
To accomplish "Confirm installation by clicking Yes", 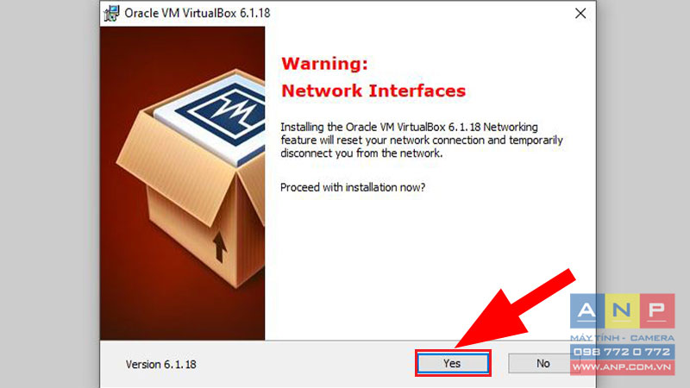I will 452,363.
